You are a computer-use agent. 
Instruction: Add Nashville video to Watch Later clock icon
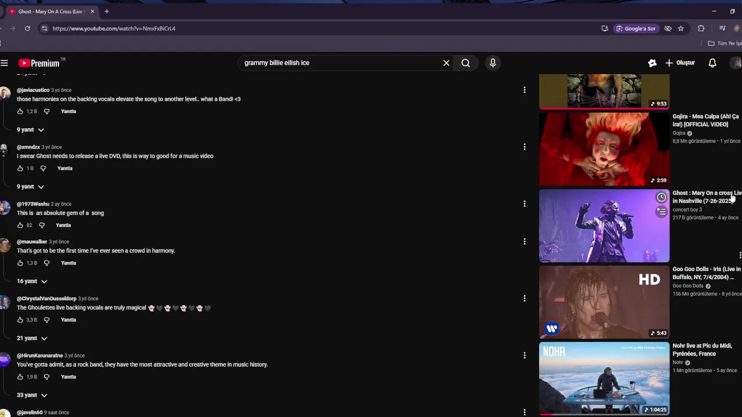[661, 197]
